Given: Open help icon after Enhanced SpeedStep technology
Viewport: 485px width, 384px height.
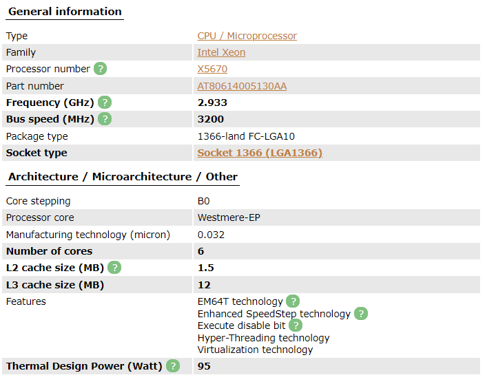Looking at the screenshot, I should pos(361,314).
